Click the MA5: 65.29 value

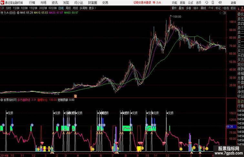tap(26, 13)
